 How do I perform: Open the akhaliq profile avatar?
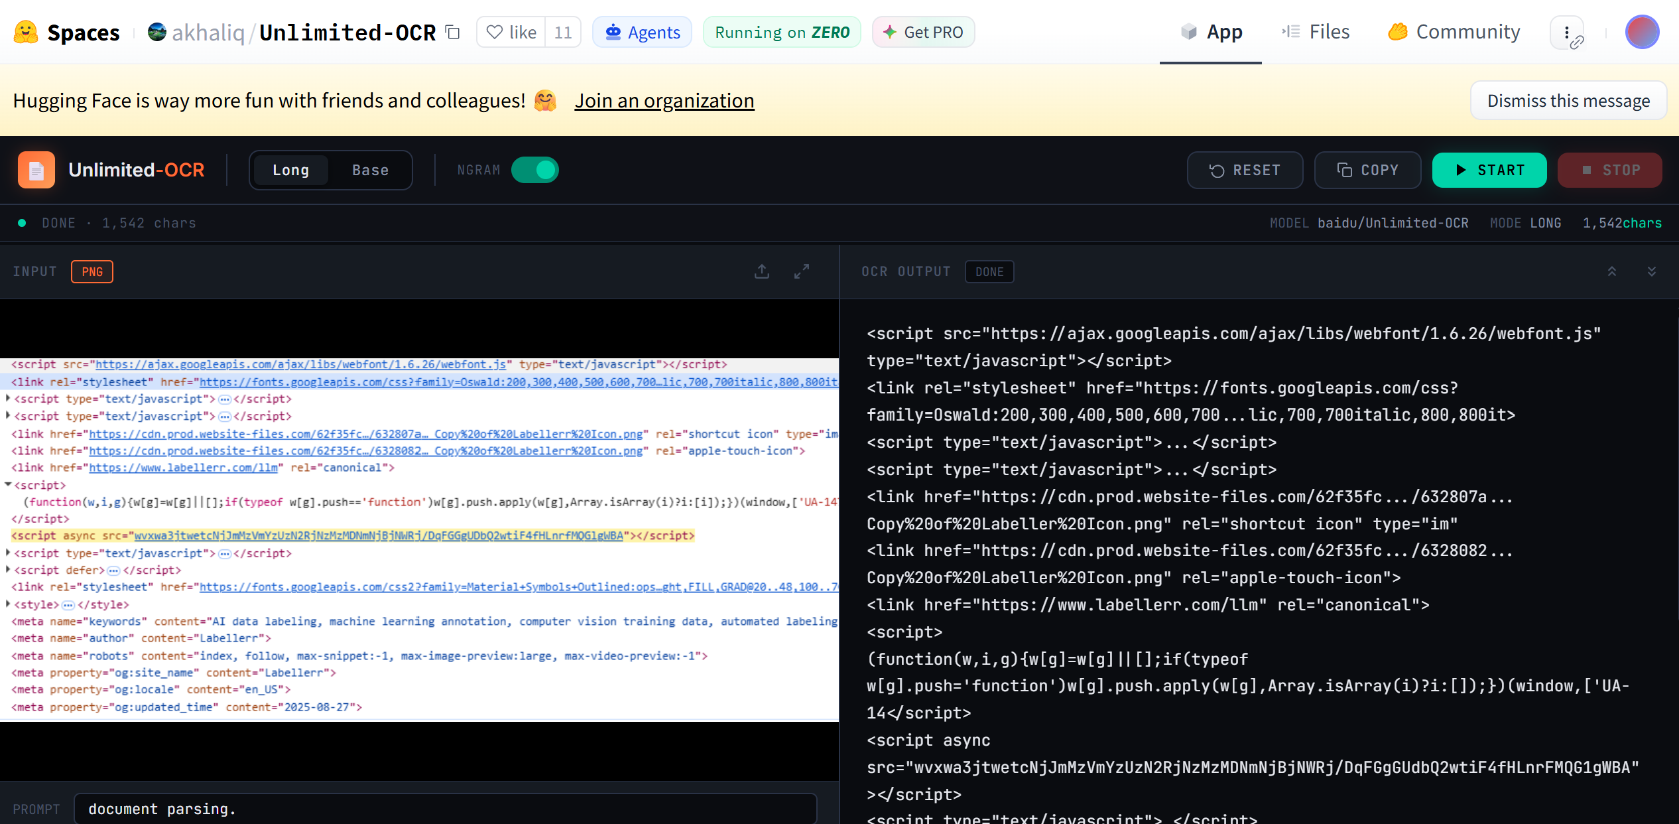(x=156, y=32)
